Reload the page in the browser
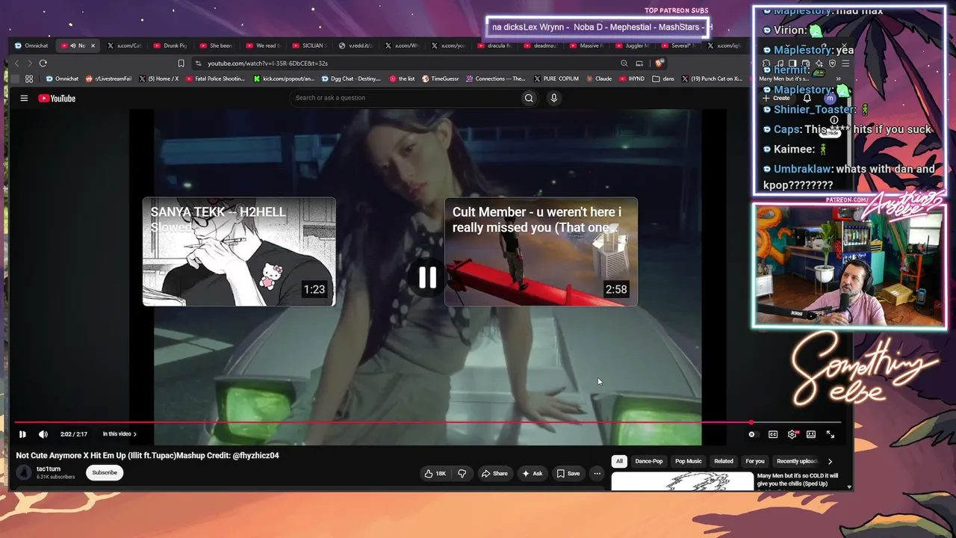 pyautogui.click(x=43, y=64)
